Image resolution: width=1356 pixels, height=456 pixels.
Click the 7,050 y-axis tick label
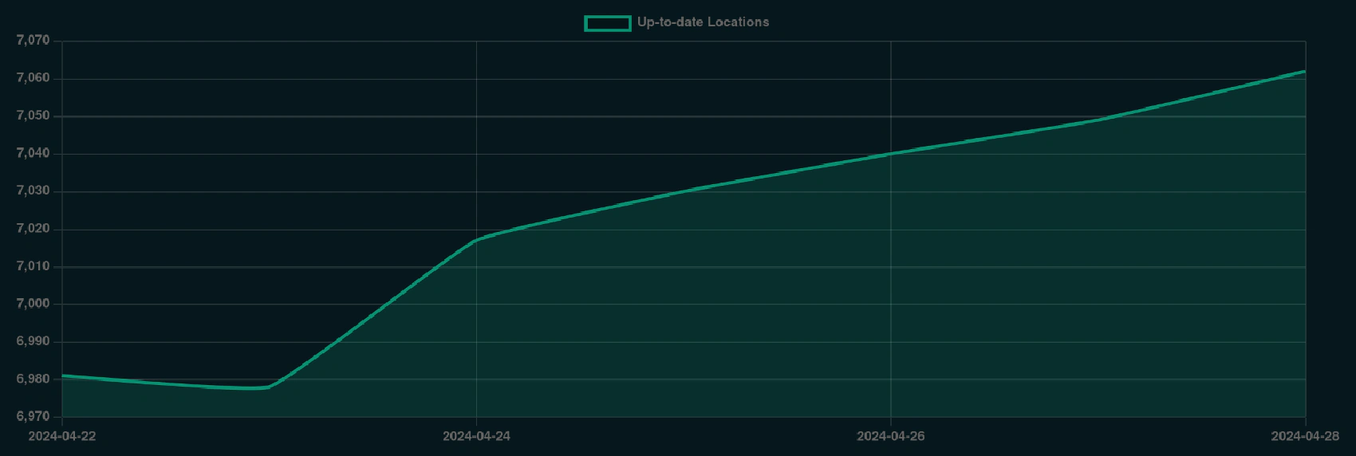point(33,116)
